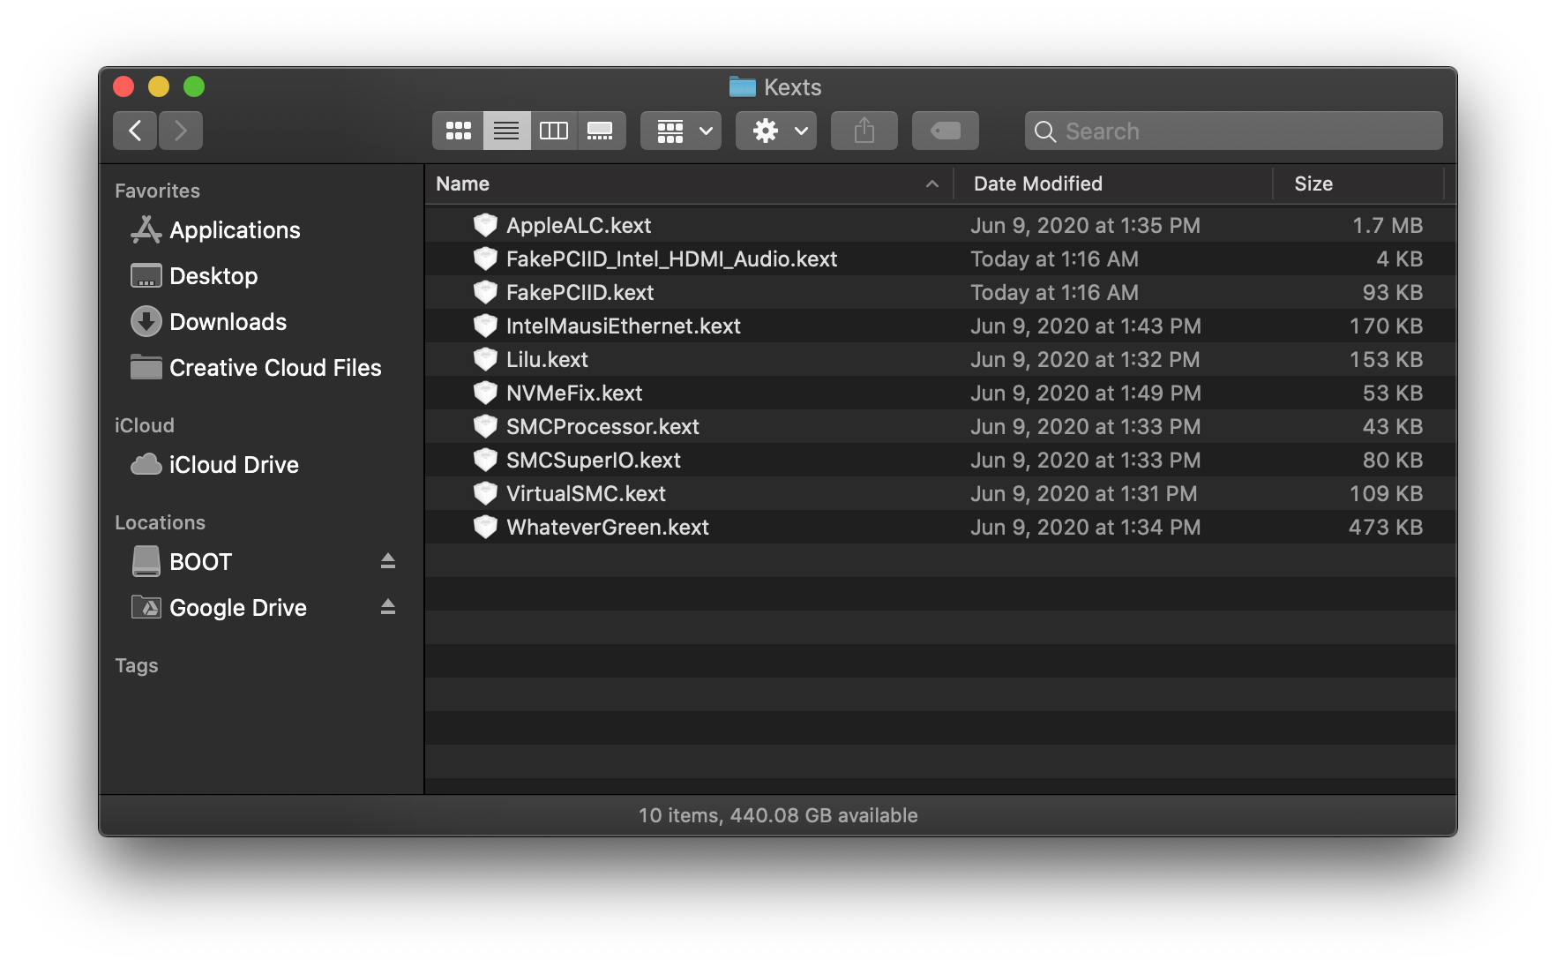
Task: Click the SMCSuperIO.kext file icon
Action: (x=485, y=460)
